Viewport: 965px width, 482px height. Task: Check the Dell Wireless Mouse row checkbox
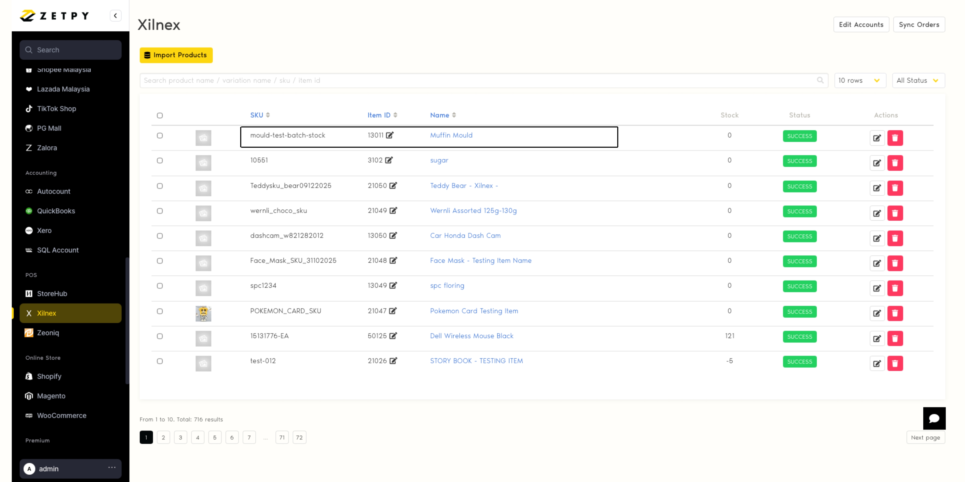160,336
